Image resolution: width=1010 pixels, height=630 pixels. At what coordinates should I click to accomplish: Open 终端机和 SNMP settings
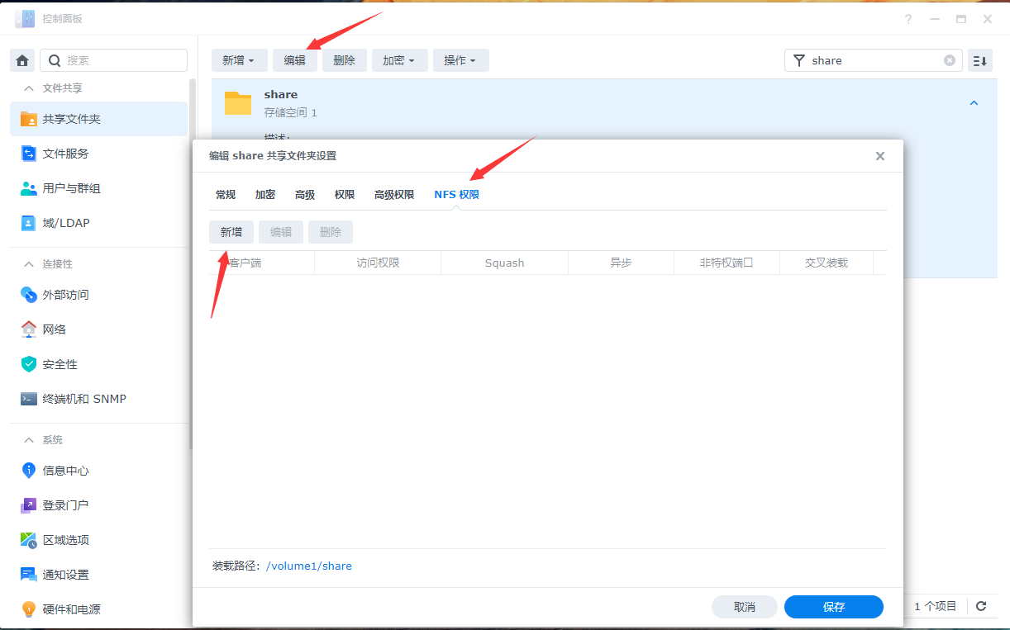coord(98,399)
